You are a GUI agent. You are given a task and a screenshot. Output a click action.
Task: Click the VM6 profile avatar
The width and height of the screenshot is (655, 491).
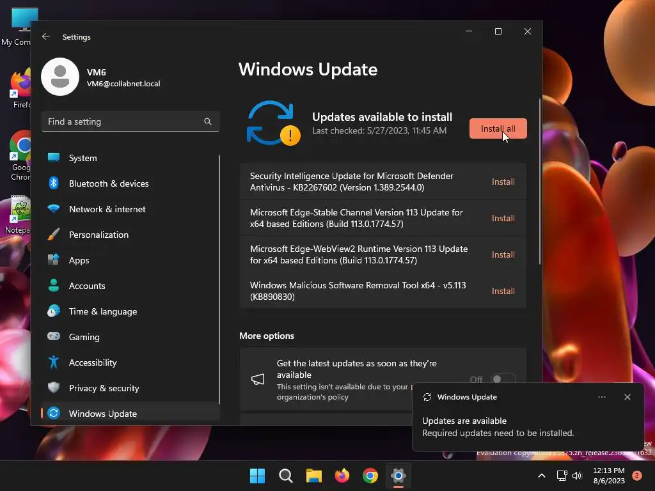click(60, 77)
